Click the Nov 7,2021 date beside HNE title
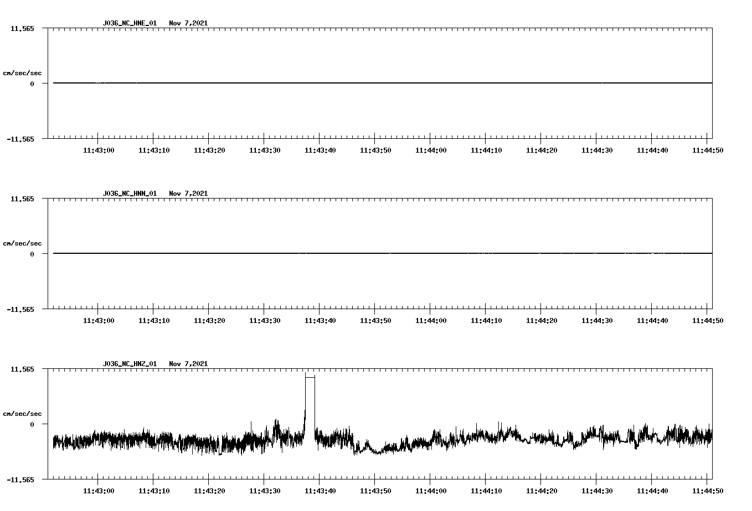 [x=188, y=23]
